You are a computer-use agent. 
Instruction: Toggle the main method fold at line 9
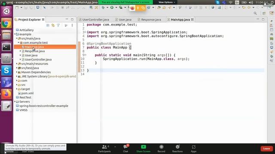point(86,55)
